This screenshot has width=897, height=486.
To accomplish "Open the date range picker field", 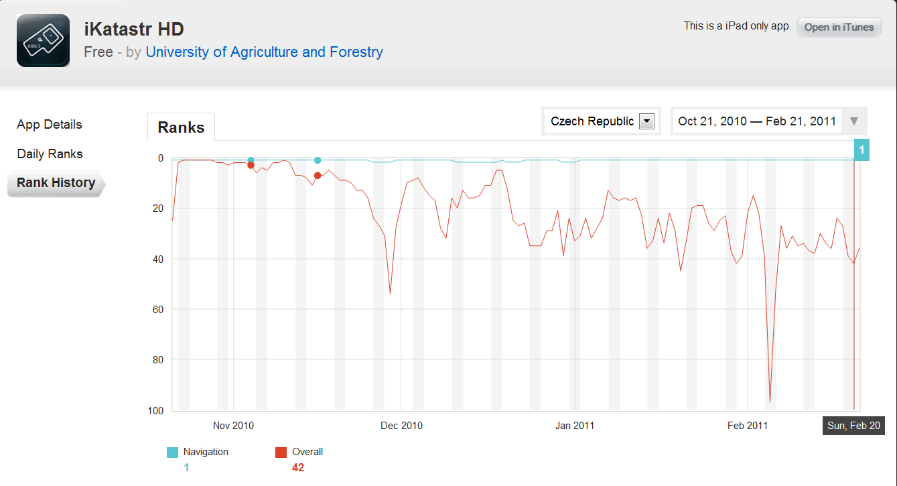I will (x=757, y=121).
